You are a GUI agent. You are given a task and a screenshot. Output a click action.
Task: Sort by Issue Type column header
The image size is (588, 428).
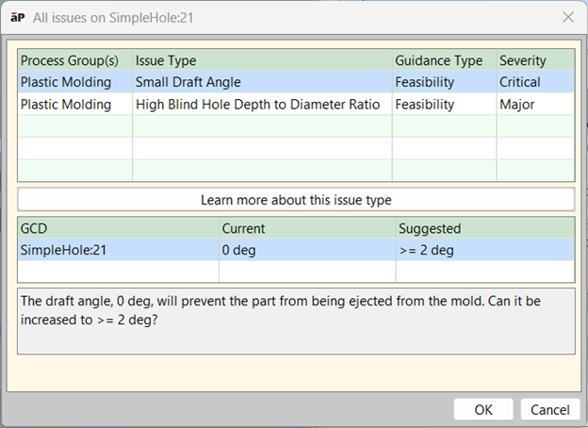click(x=262, y=60)
